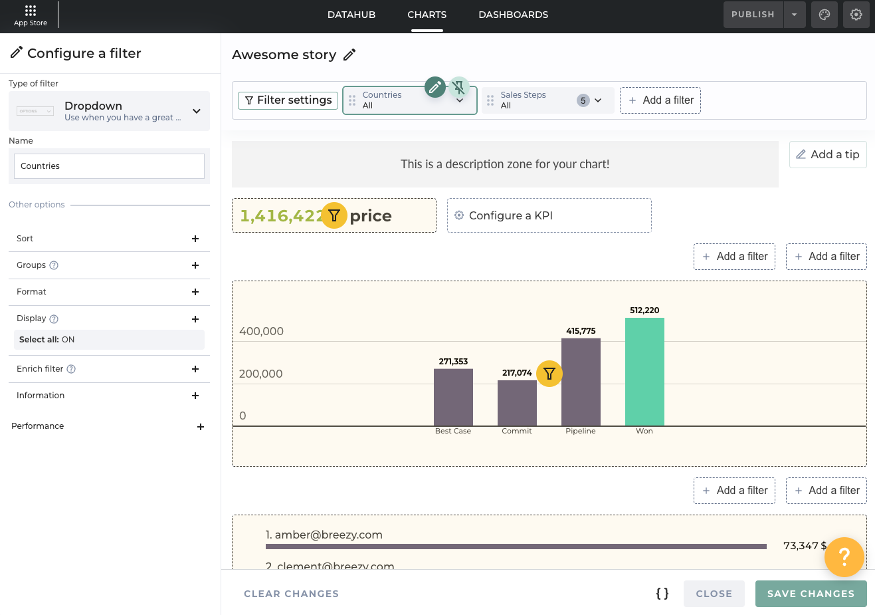Open the code editor braces icon
The image size is (875, 615).
point(662,594)
